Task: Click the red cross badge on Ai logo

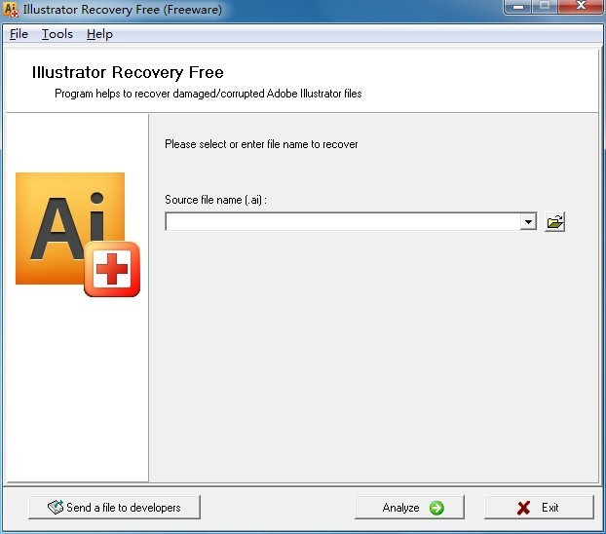Action: (111, 268)
